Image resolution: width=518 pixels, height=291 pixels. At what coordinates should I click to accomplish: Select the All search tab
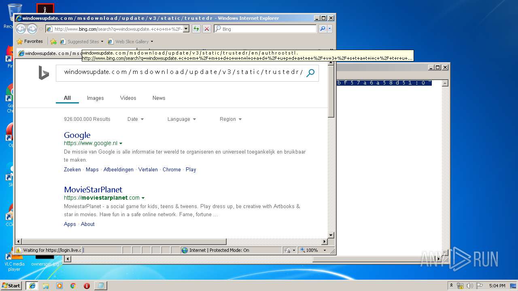tap(67, 98)
